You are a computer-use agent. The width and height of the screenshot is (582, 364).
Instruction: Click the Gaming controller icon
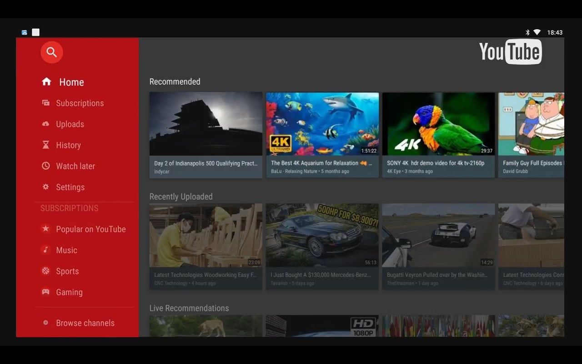click(45, 292)
